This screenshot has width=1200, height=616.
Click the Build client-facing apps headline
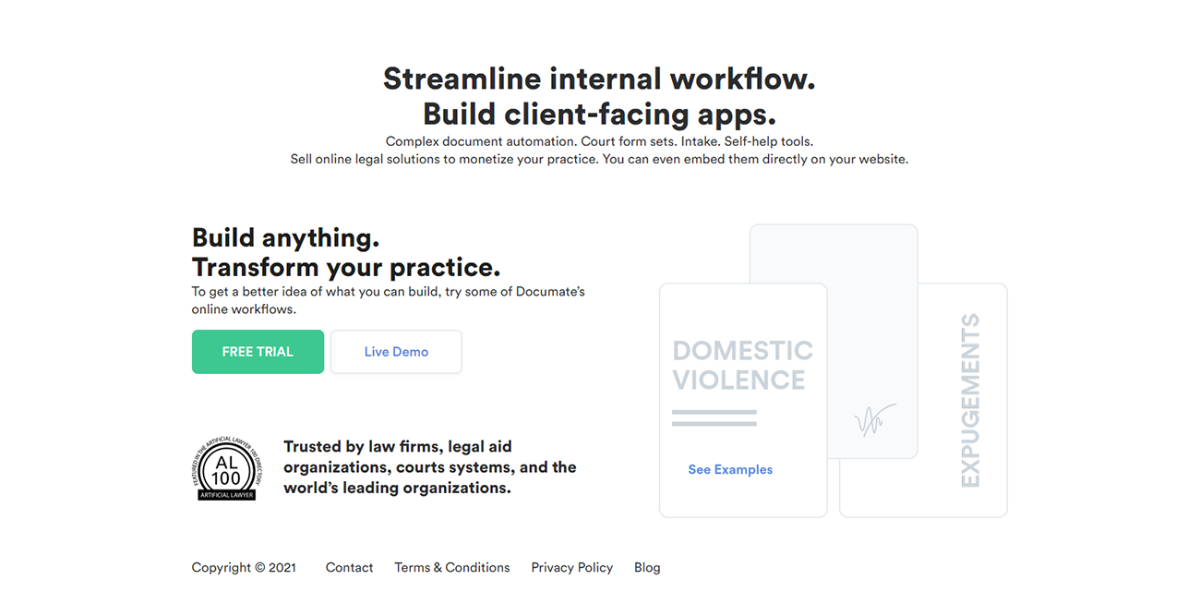pyautogui.click(x=599, y=115)
